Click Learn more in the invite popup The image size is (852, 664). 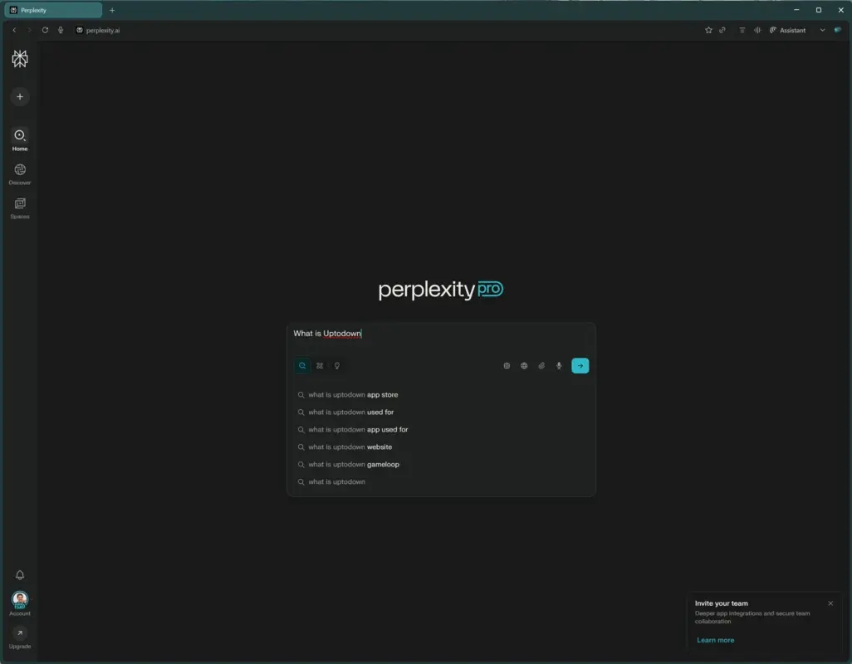click(715, 639)
